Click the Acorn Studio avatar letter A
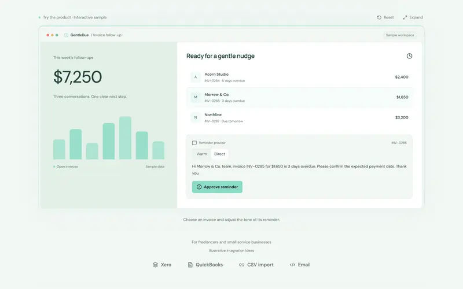This screenshot has width=463, height=289. point(196,77)
